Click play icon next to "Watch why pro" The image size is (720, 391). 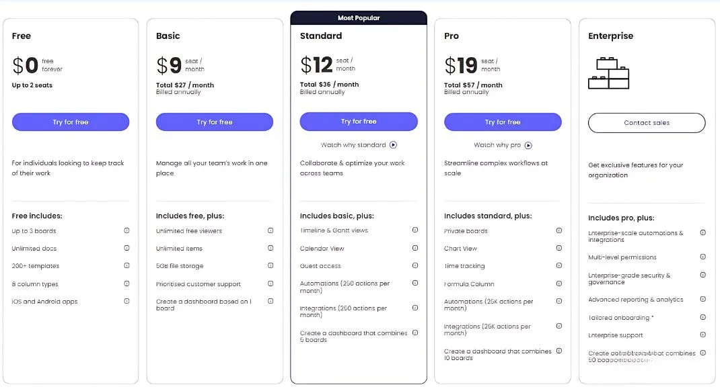click(x=529, y=145)
